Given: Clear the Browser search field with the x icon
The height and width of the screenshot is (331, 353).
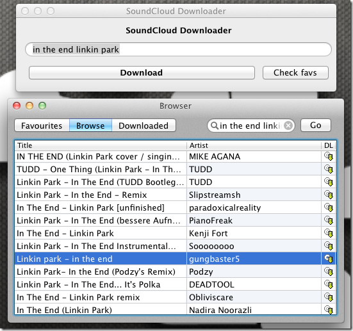Looking at the screenshot, I should coord(288,125).
